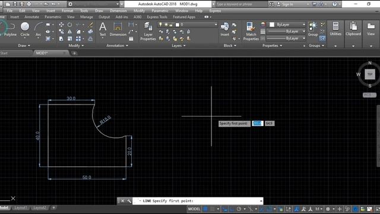The height and width of the screenshot is (214, 380).
Task: Select the Scale tool in Modify panel
Action: coord(69,39)
